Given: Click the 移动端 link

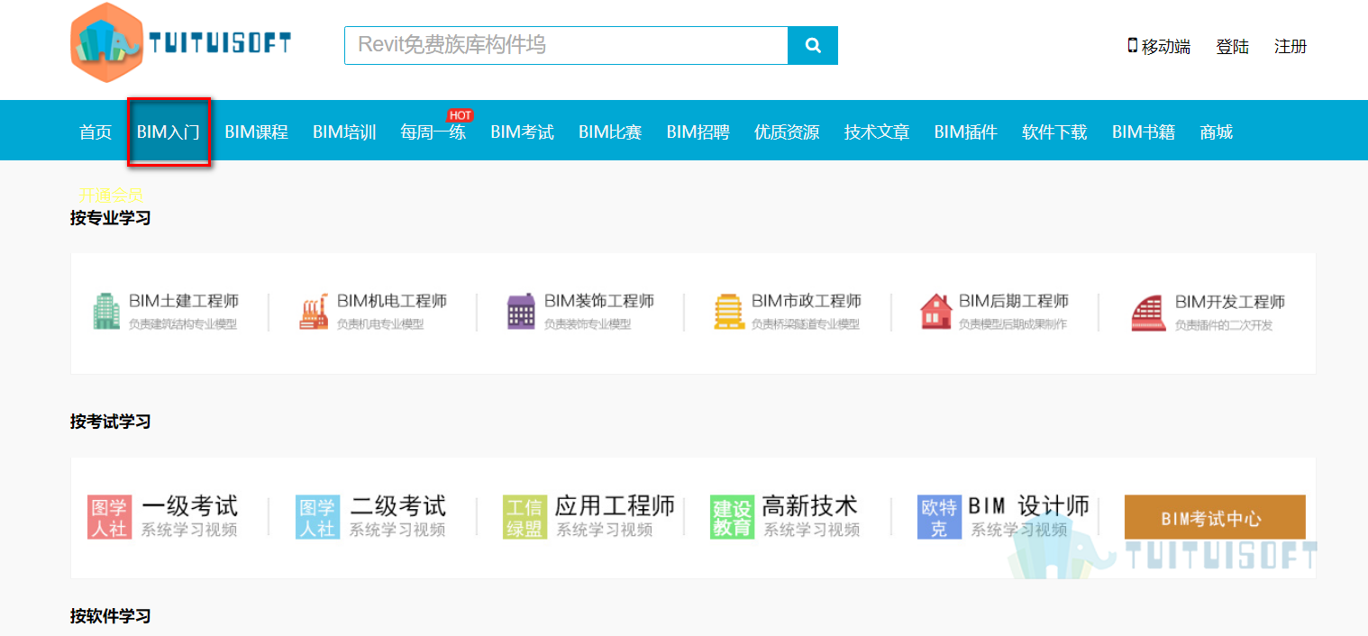Looking at the screenshot, I should (x=1166, y=47).
